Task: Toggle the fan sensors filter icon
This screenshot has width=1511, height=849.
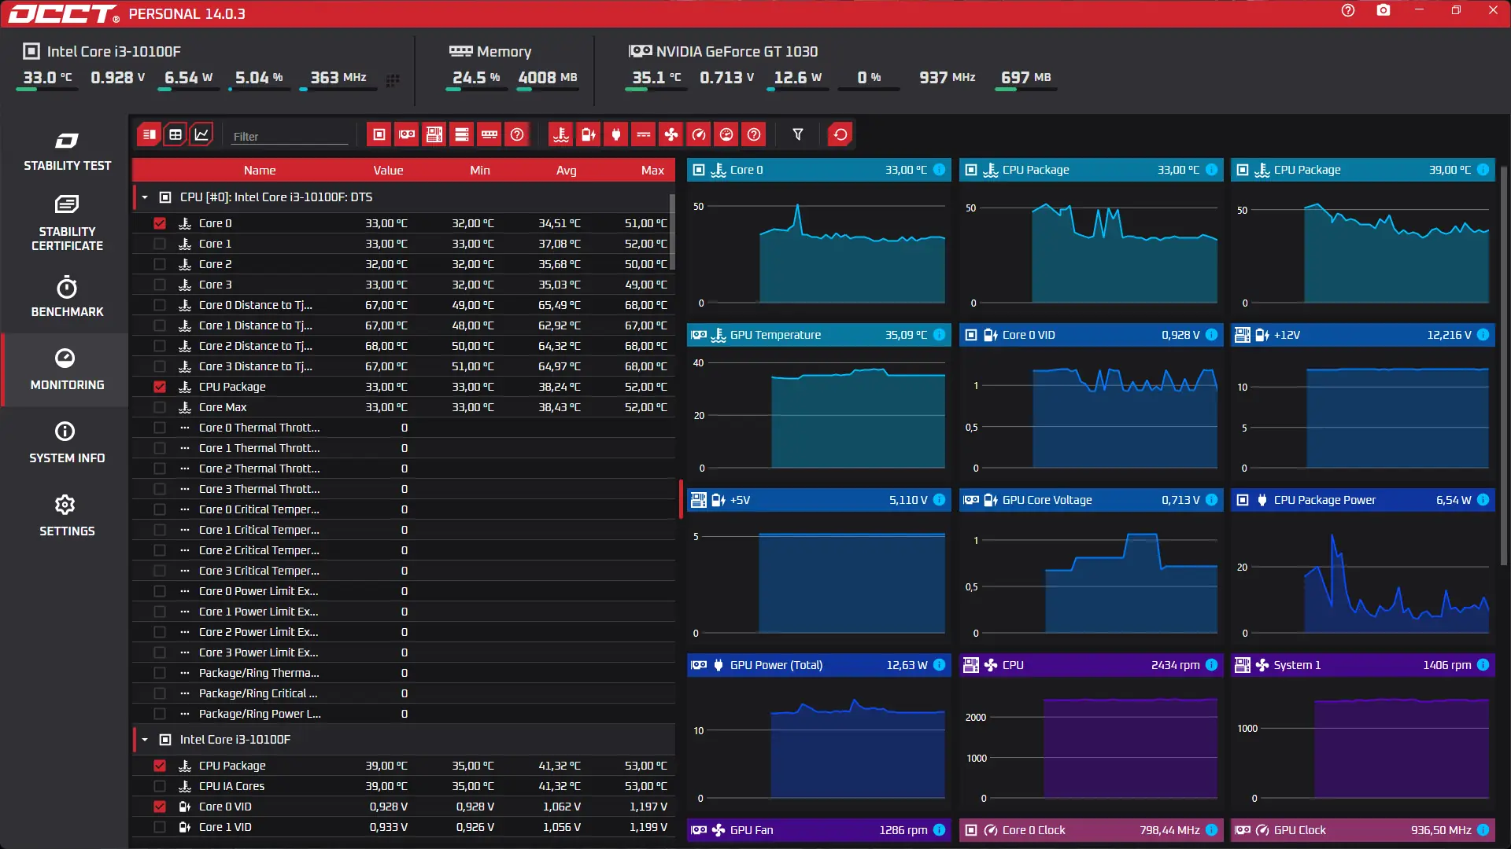Action: [x=671, y=134]
